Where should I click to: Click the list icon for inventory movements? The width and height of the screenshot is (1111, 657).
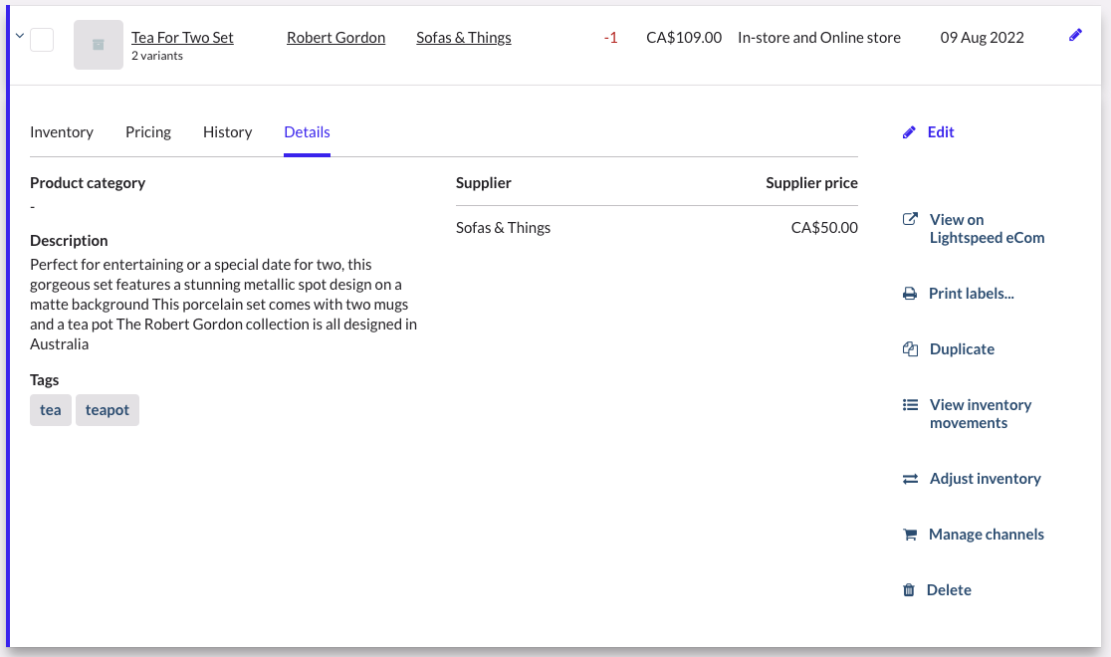click(x=909, y=405)
